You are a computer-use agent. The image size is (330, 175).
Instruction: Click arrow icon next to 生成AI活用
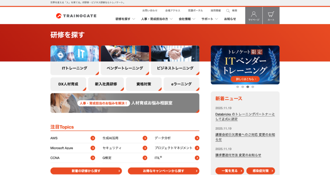click(x=145, y=138)
